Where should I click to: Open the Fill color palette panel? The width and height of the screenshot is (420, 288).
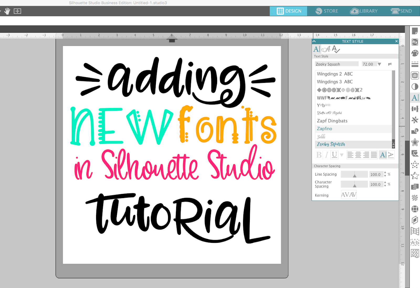click(x=415, y=53)
